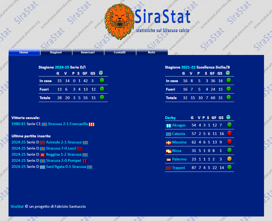Click the red angry face in Catania row

point(229,133)
